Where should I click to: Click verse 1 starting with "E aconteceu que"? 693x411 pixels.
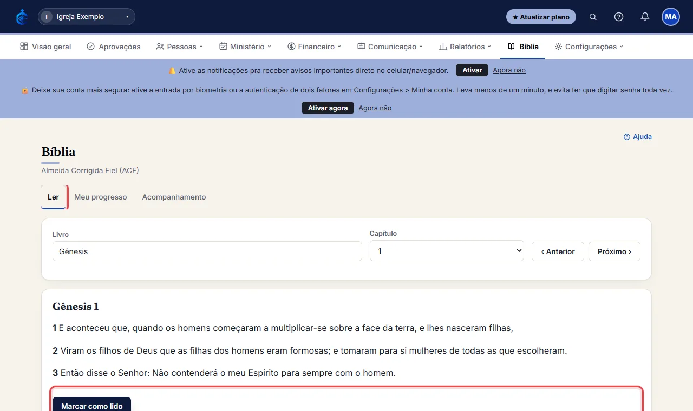[283, 328]
